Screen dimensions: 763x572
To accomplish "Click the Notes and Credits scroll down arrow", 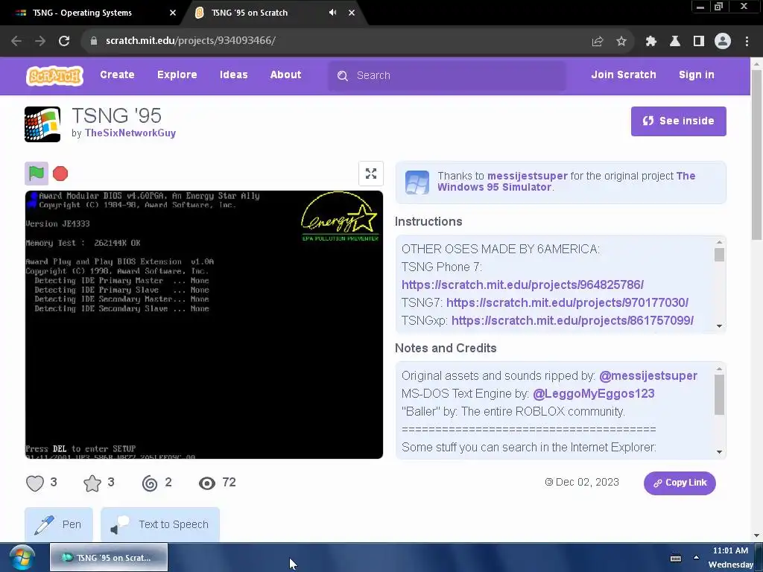I will [719, 452].
